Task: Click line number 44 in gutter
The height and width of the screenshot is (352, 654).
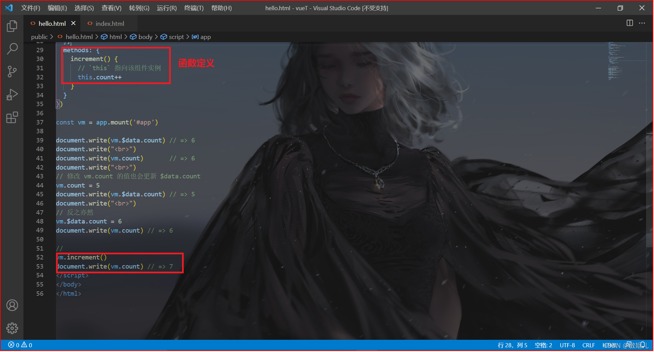Action: click(x=40, y=185)
